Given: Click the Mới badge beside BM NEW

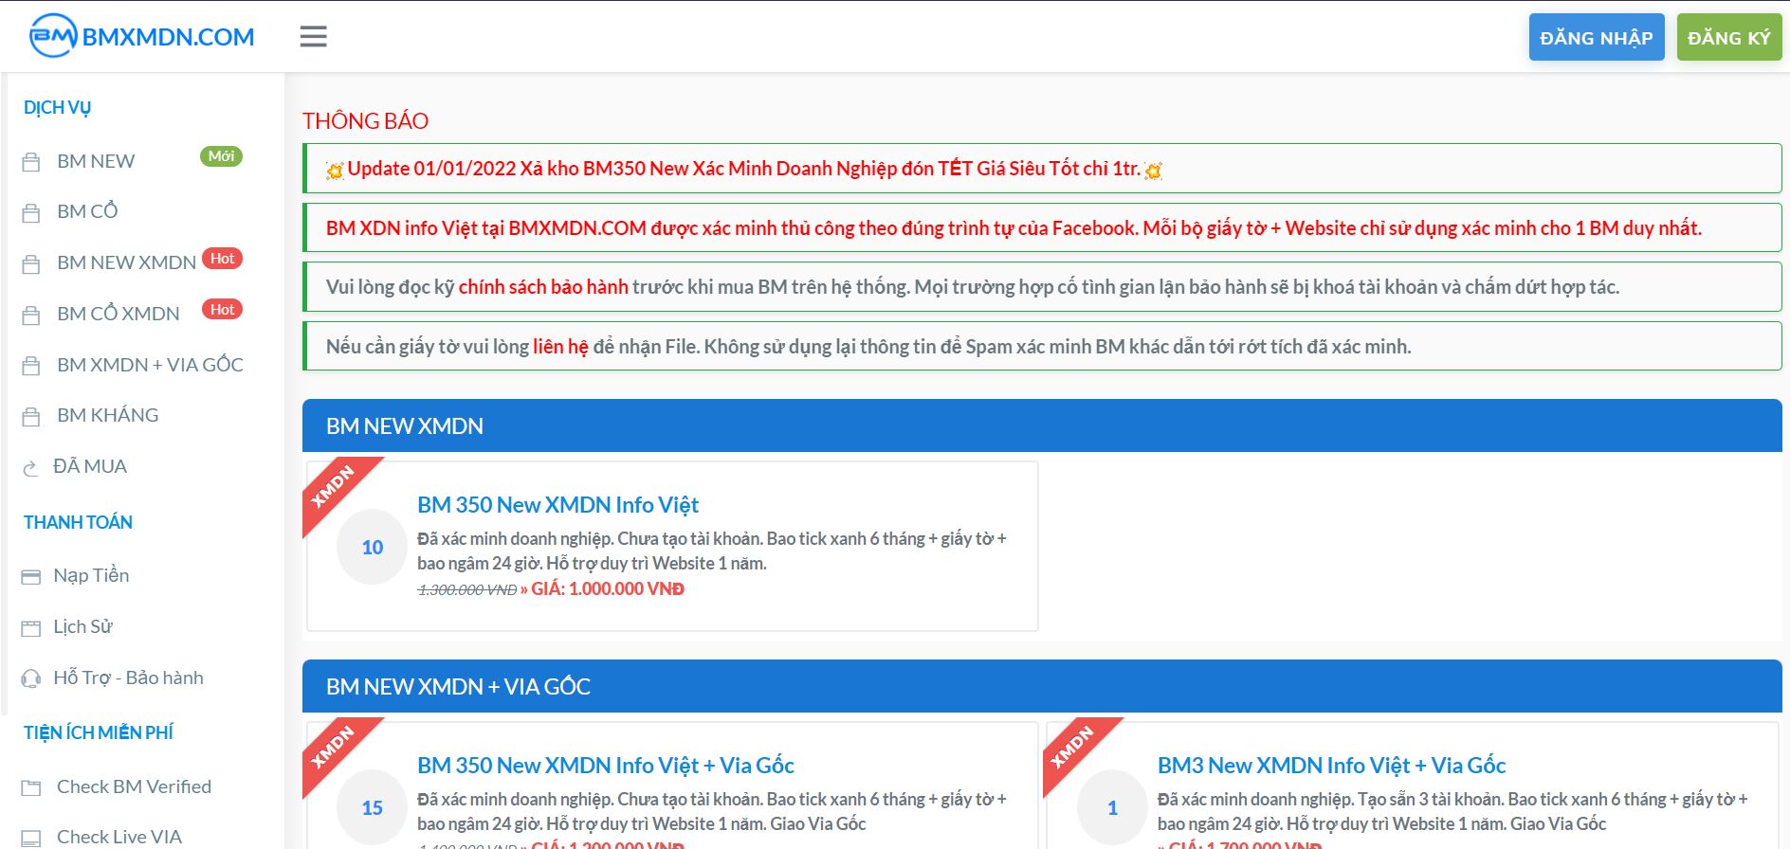Looking at the screenshot, I should [x=221, y=156].
